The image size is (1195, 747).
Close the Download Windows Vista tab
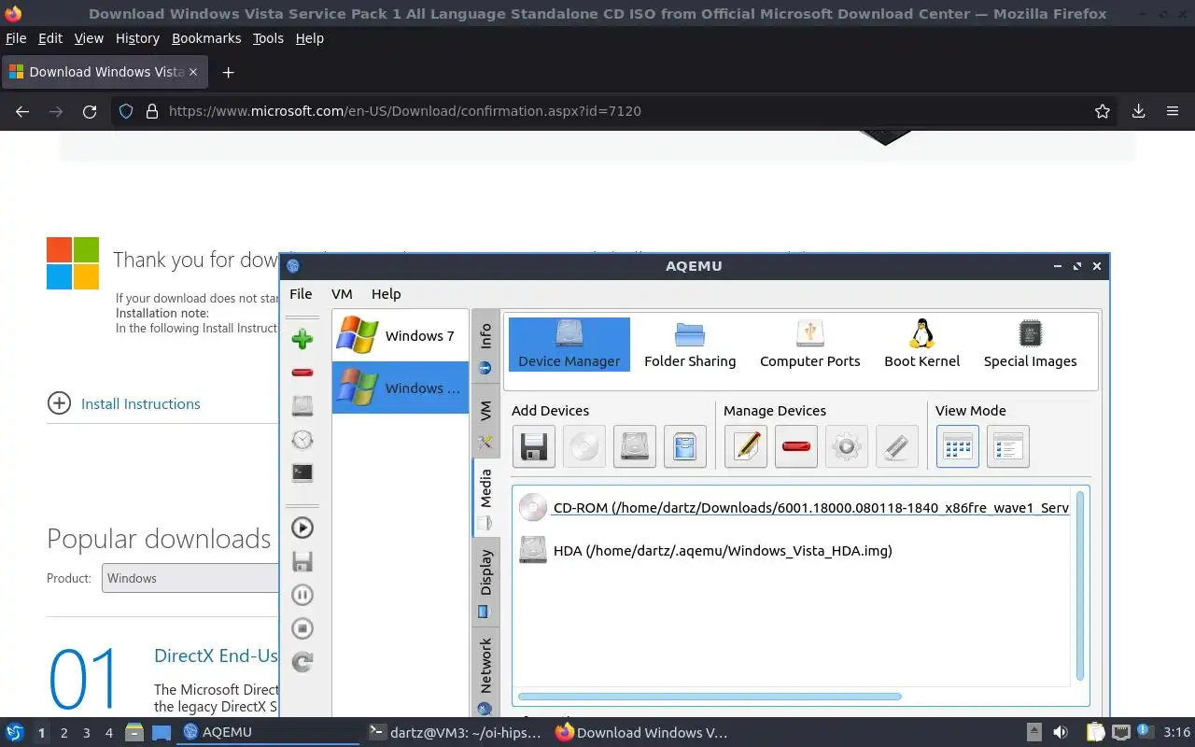click(193, 72)
